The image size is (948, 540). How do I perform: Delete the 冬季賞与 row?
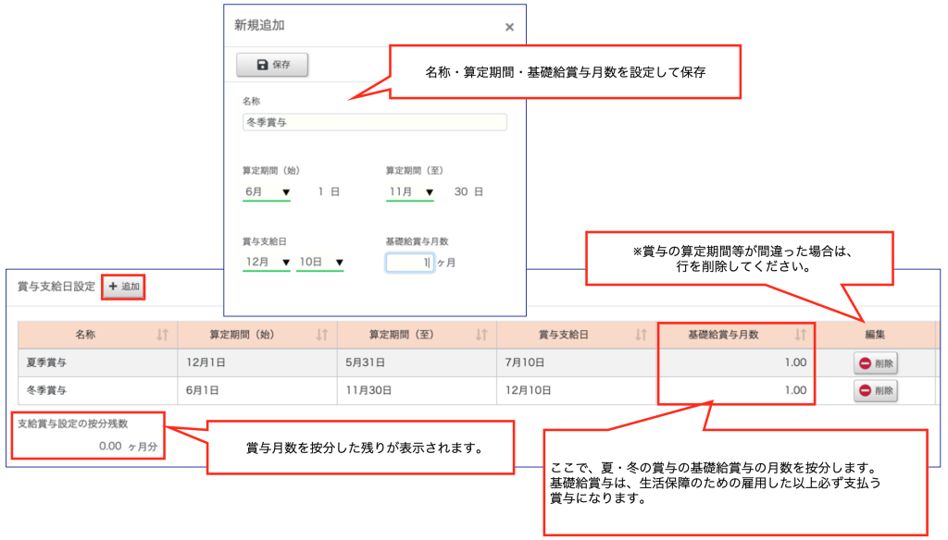(x=876, y=391)
